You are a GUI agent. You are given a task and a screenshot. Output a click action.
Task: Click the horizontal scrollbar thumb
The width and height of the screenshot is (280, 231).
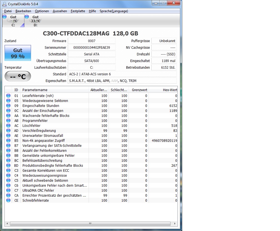tap(90, 224)
